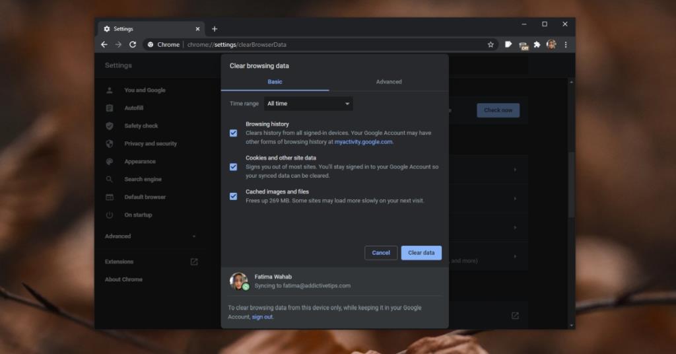Close the Settings tab
Screen dimensions: 676x354
point(198,28)
